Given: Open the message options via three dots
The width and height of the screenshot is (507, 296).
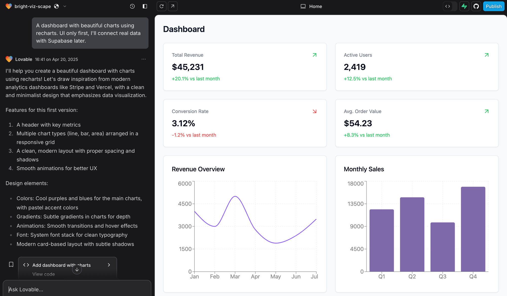Looking at the screenshot, I should click(x=144, y=59).
